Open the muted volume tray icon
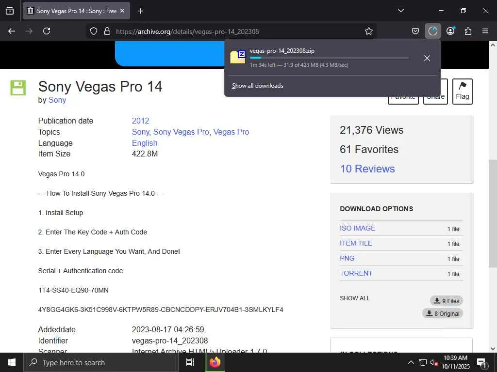 [x=434, y=362]
